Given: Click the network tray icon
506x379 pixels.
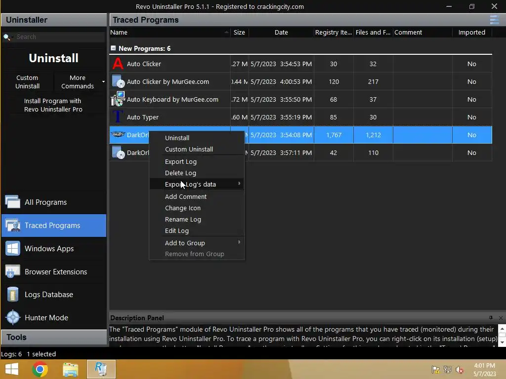Looking at the screenshot, I should (448, 369).
